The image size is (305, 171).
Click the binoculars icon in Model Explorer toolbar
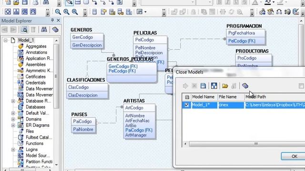[x=44, y=29]
